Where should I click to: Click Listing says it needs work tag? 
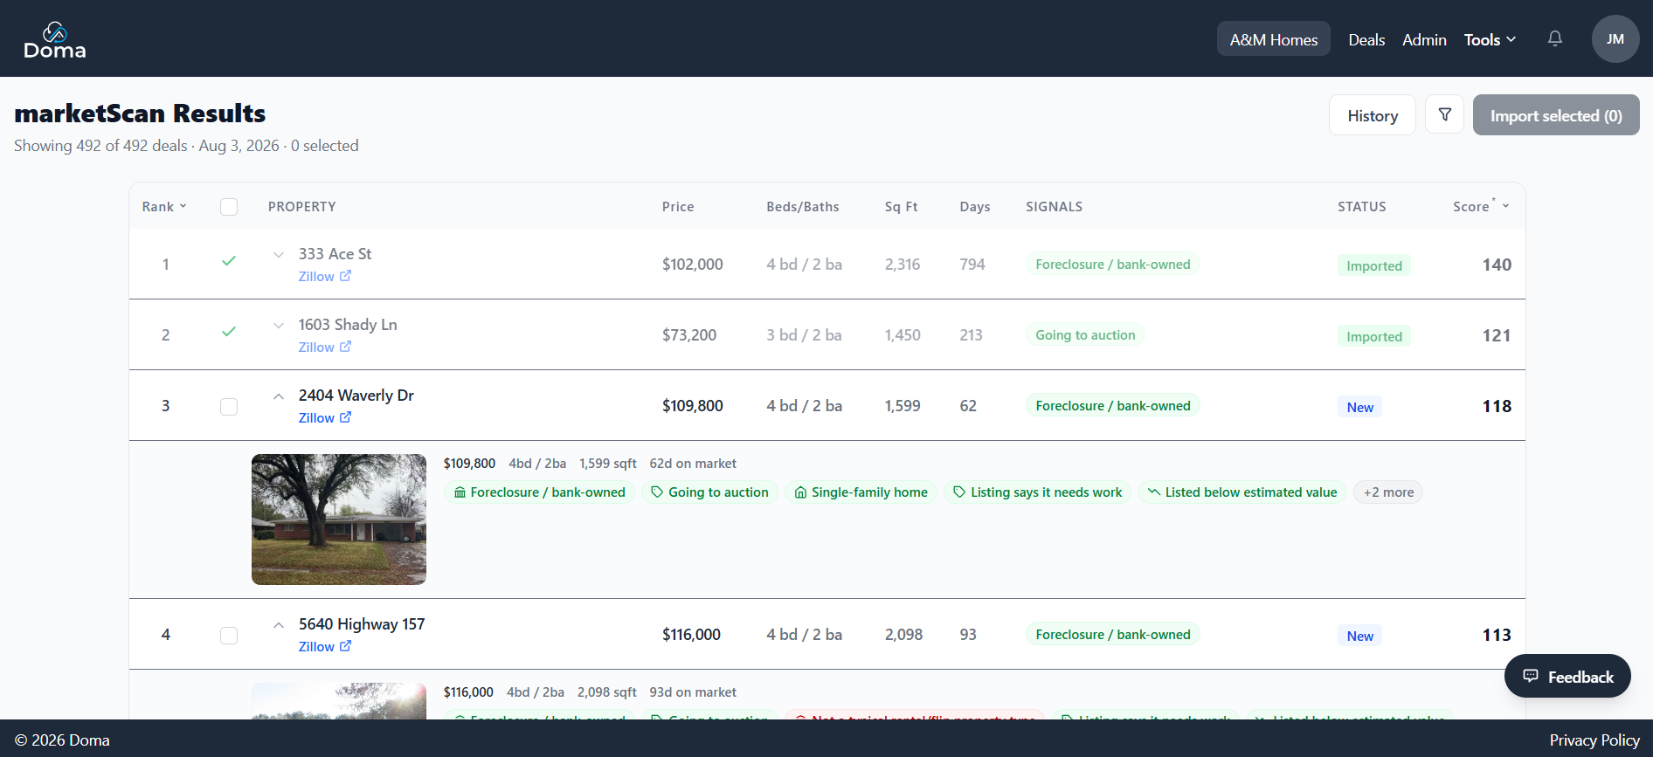pyautogui.click(x=1037, y=492)
